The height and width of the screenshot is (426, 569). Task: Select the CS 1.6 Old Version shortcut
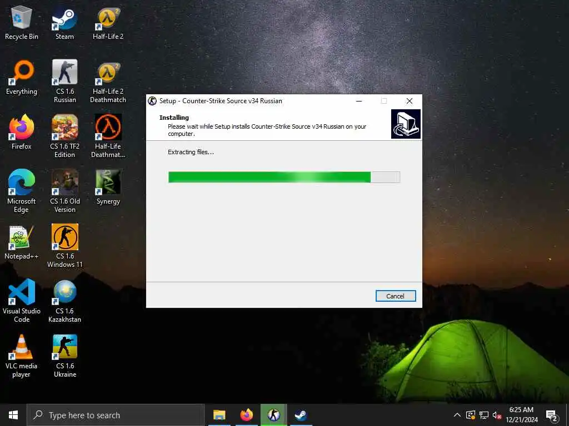(64, 191)
